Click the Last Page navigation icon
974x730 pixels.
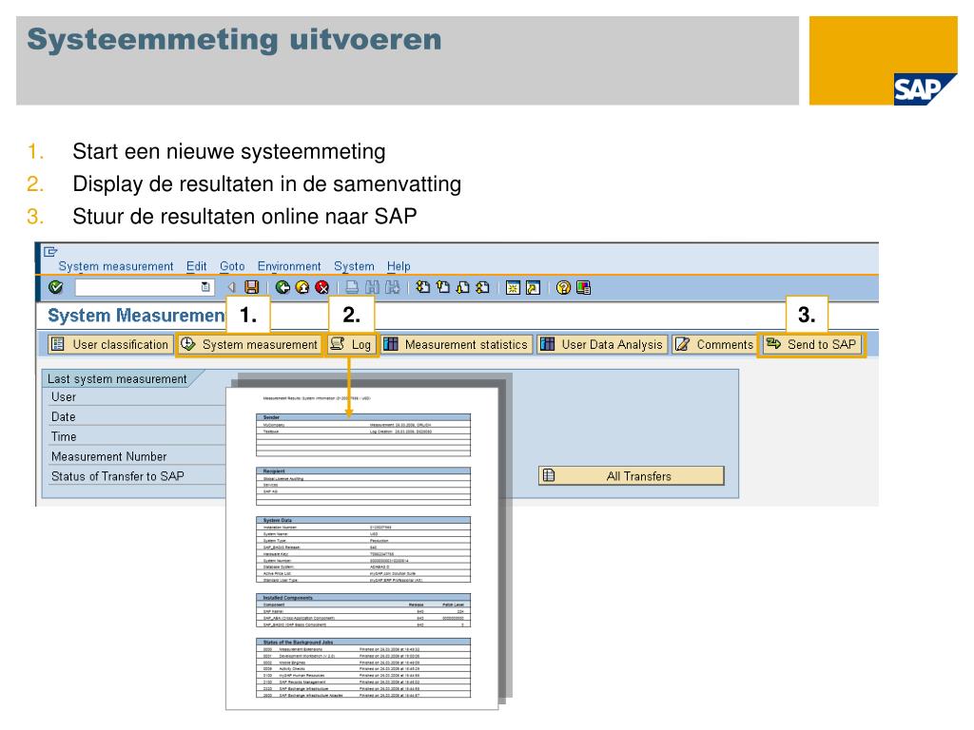click(x=482, y=287)
